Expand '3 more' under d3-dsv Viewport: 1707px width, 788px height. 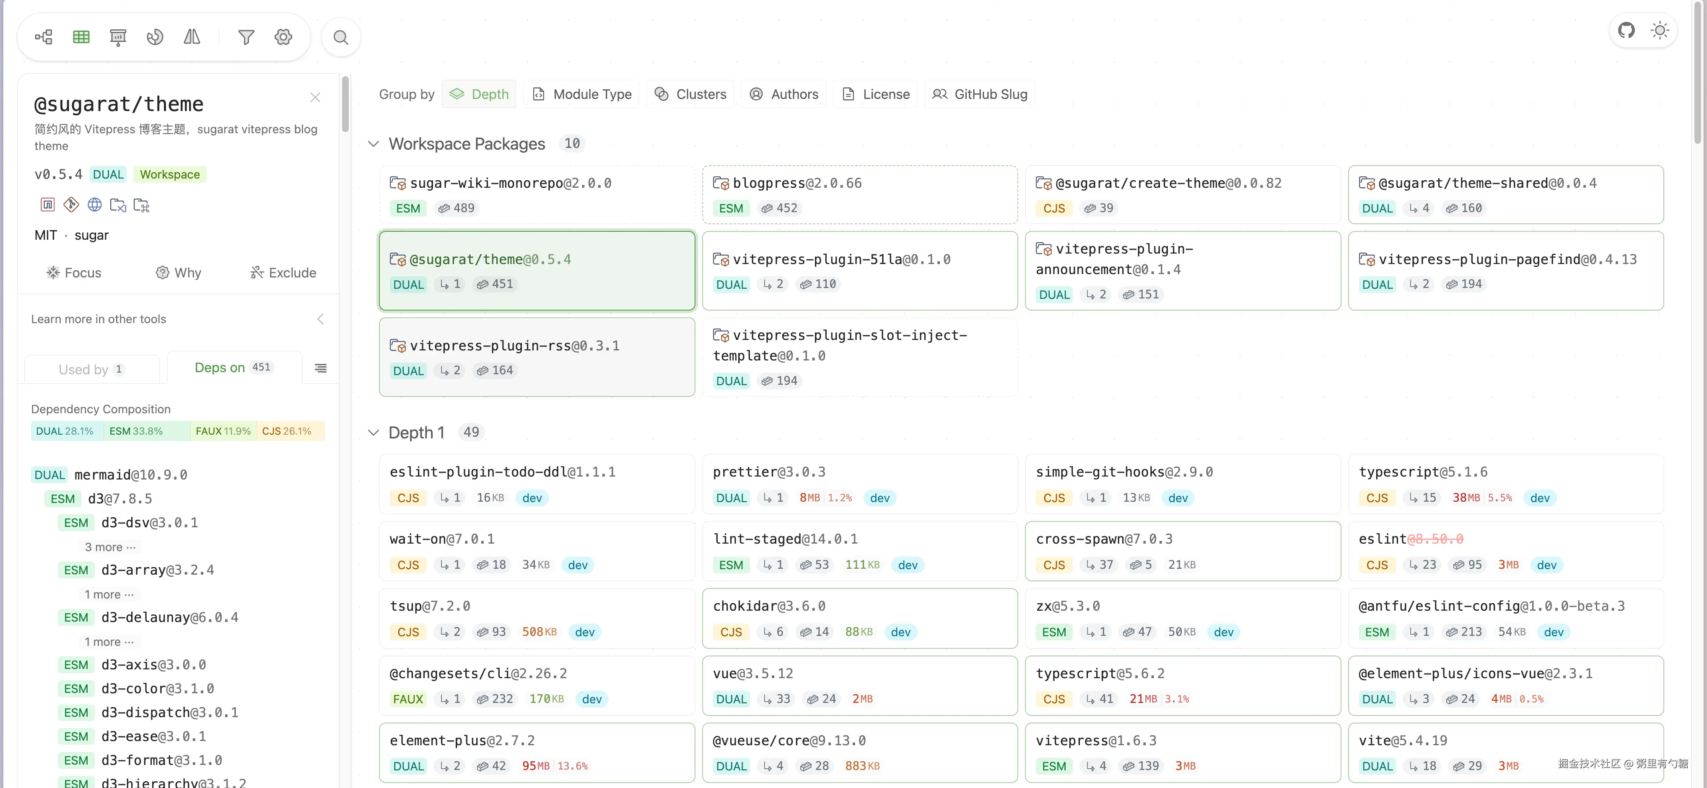tap(110, 547)
